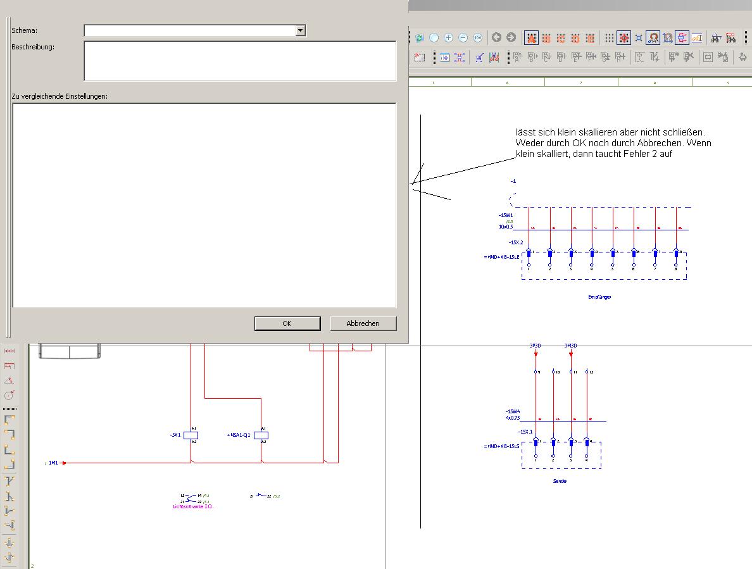Select the 'Empfänger' label in the schematic
752x569 pixels.
[x=599, y=297]
